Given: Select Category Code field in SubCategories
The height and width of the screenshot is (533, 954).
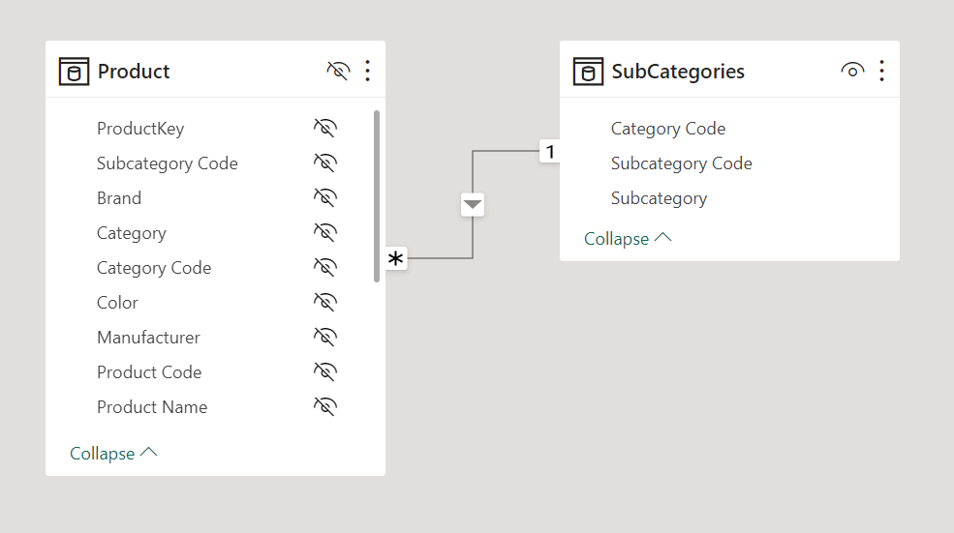Looking at the screenshot, I should pyautogui.click(x=667, y=129).
